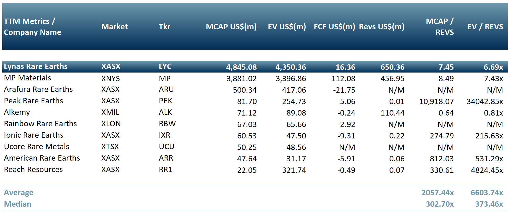This screenshot has width=508, height=213.
Task: Click the Average row label
Action: [x=19, y=193]
